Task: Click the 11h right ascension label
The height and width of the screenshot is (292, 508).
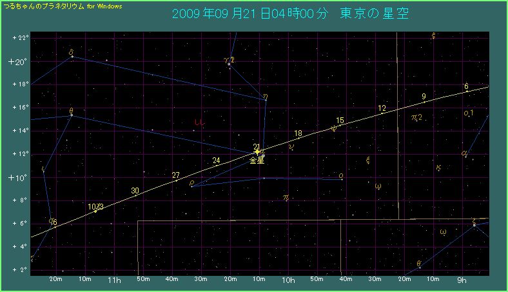Action: 114,280
